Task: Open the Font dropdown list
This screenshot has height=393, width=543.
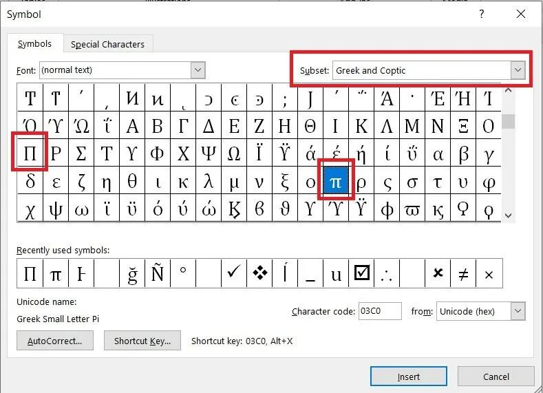Action: tap(198, 70)
